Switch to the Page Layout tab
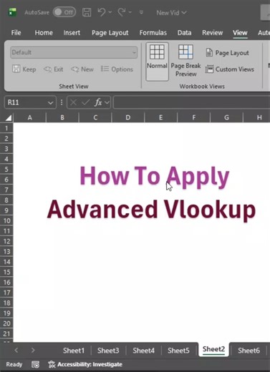270x372 pixels. [110, 33]
